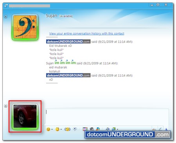Collapse Sujan's display picture with arrow

(x=5, y=16)
